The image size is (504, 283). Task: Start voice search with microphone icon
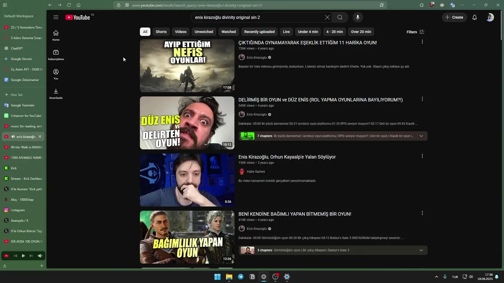358,17
